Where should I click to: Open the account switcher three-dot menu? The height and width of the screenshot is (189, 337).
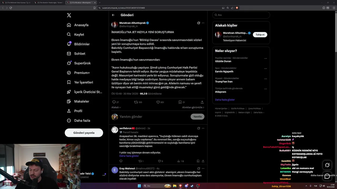point(104,175)
